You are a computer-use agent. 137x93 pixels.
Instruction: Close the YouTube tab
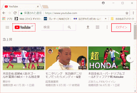click(38, 7)
